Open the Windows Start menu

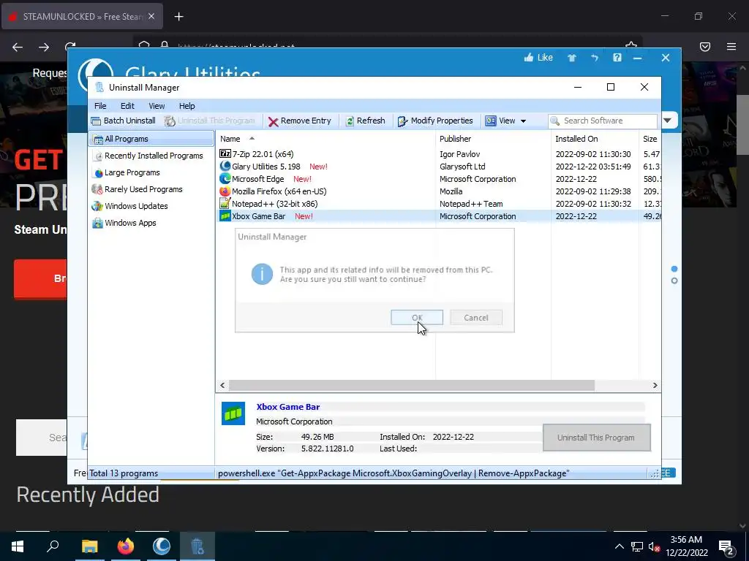18,546
